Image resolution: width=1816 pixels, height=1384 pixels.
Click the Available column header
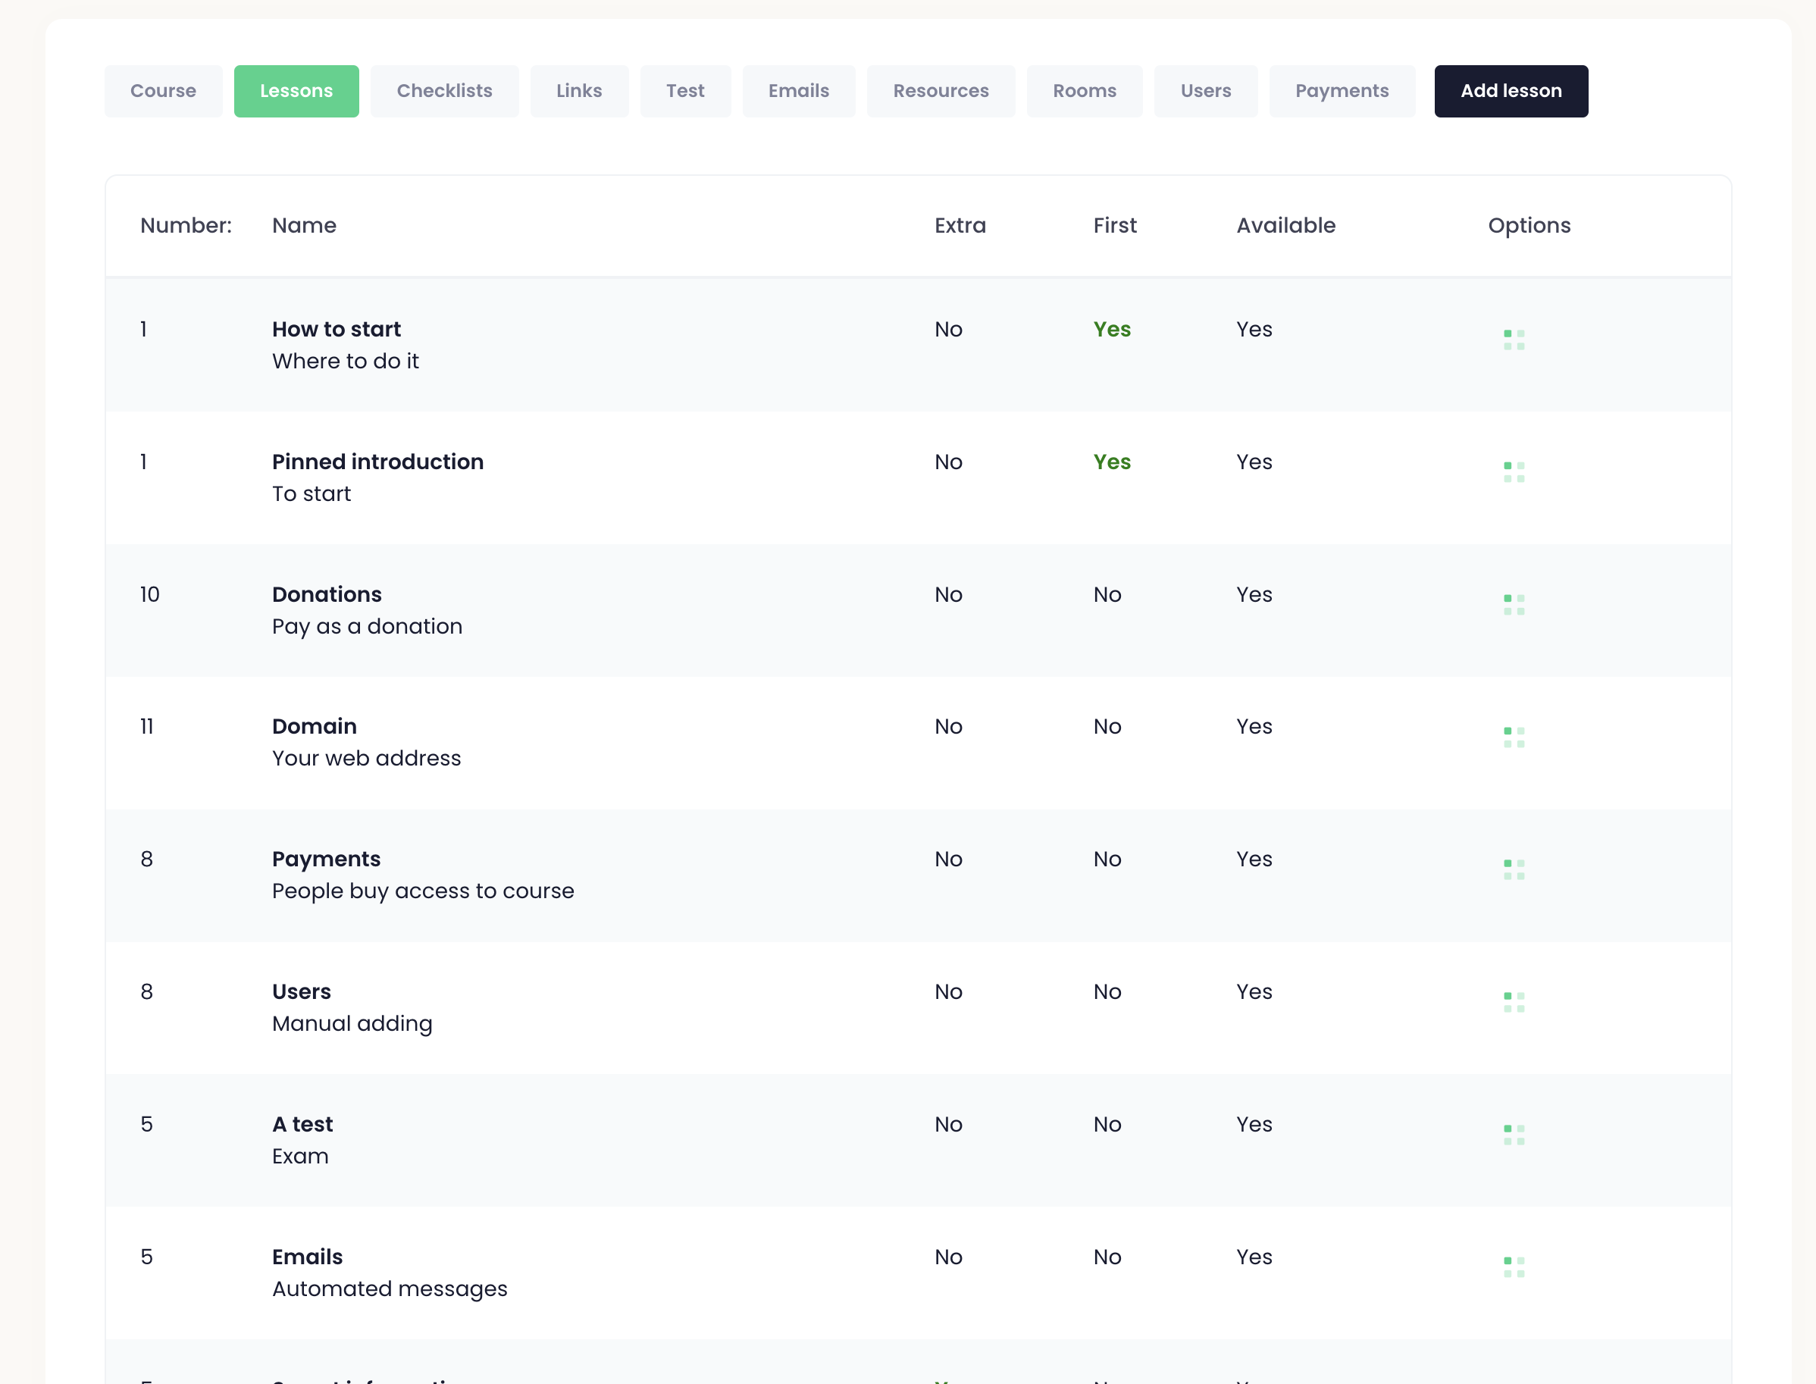point(1285,225)
